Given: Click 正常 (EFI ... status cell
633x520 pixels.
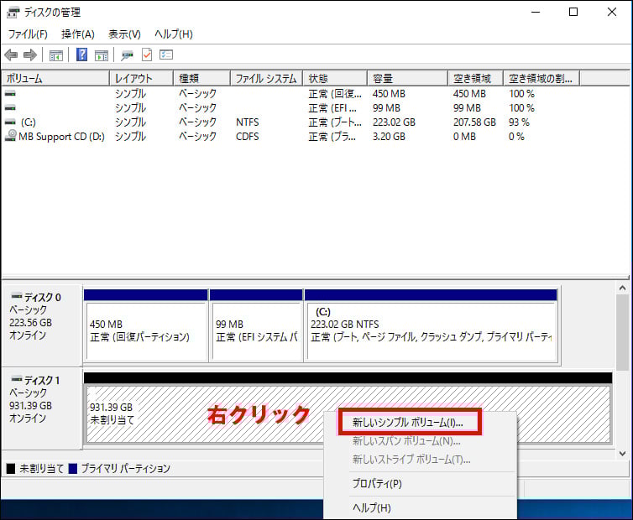Looking at the screenshot, I should [332, 108].
